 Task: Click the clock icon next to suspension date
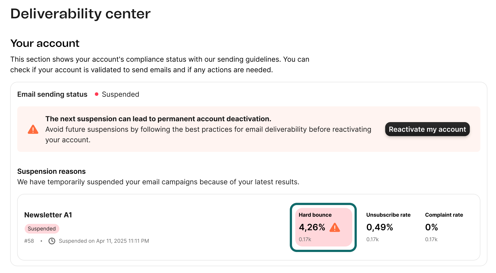point(52,241)
